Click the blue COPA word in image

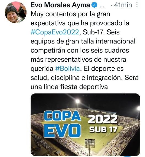click(x=62, y=116)
